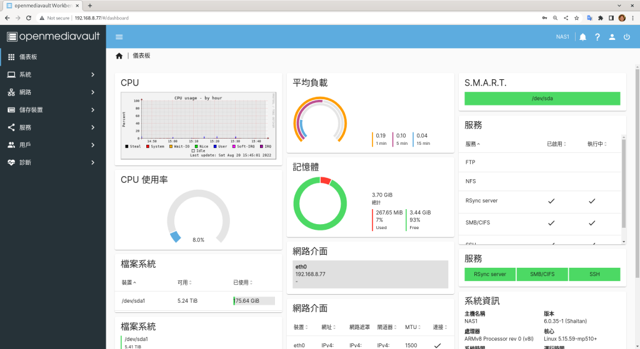
Task: Expand the 系統 sidebar menu
Action: pyautogui.click(x=52, y=75)
